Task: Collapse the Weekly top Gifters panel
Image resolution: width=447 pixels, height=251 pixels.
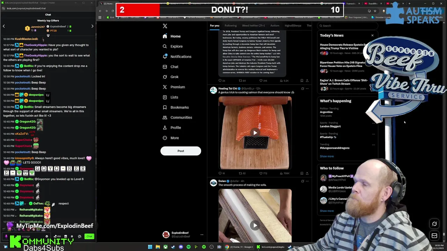Action: click(48, 35)
